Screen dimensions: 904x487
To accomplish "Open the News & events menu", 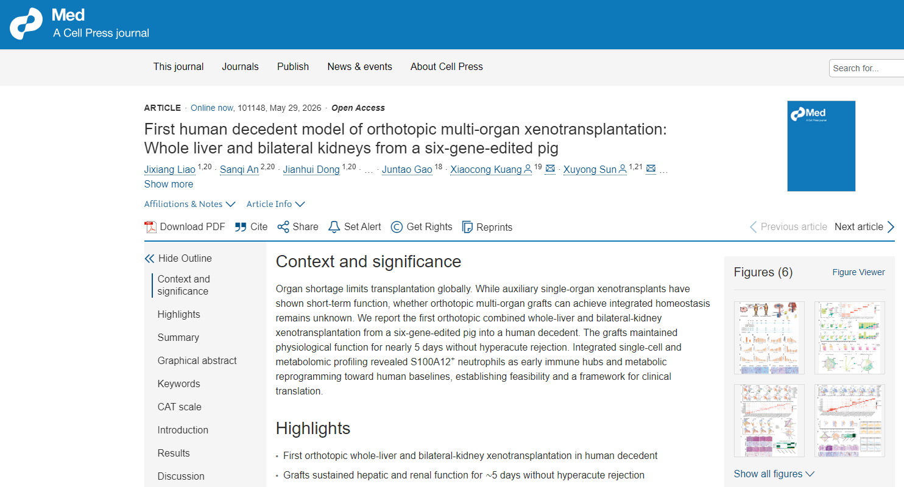I will point(359,67).
